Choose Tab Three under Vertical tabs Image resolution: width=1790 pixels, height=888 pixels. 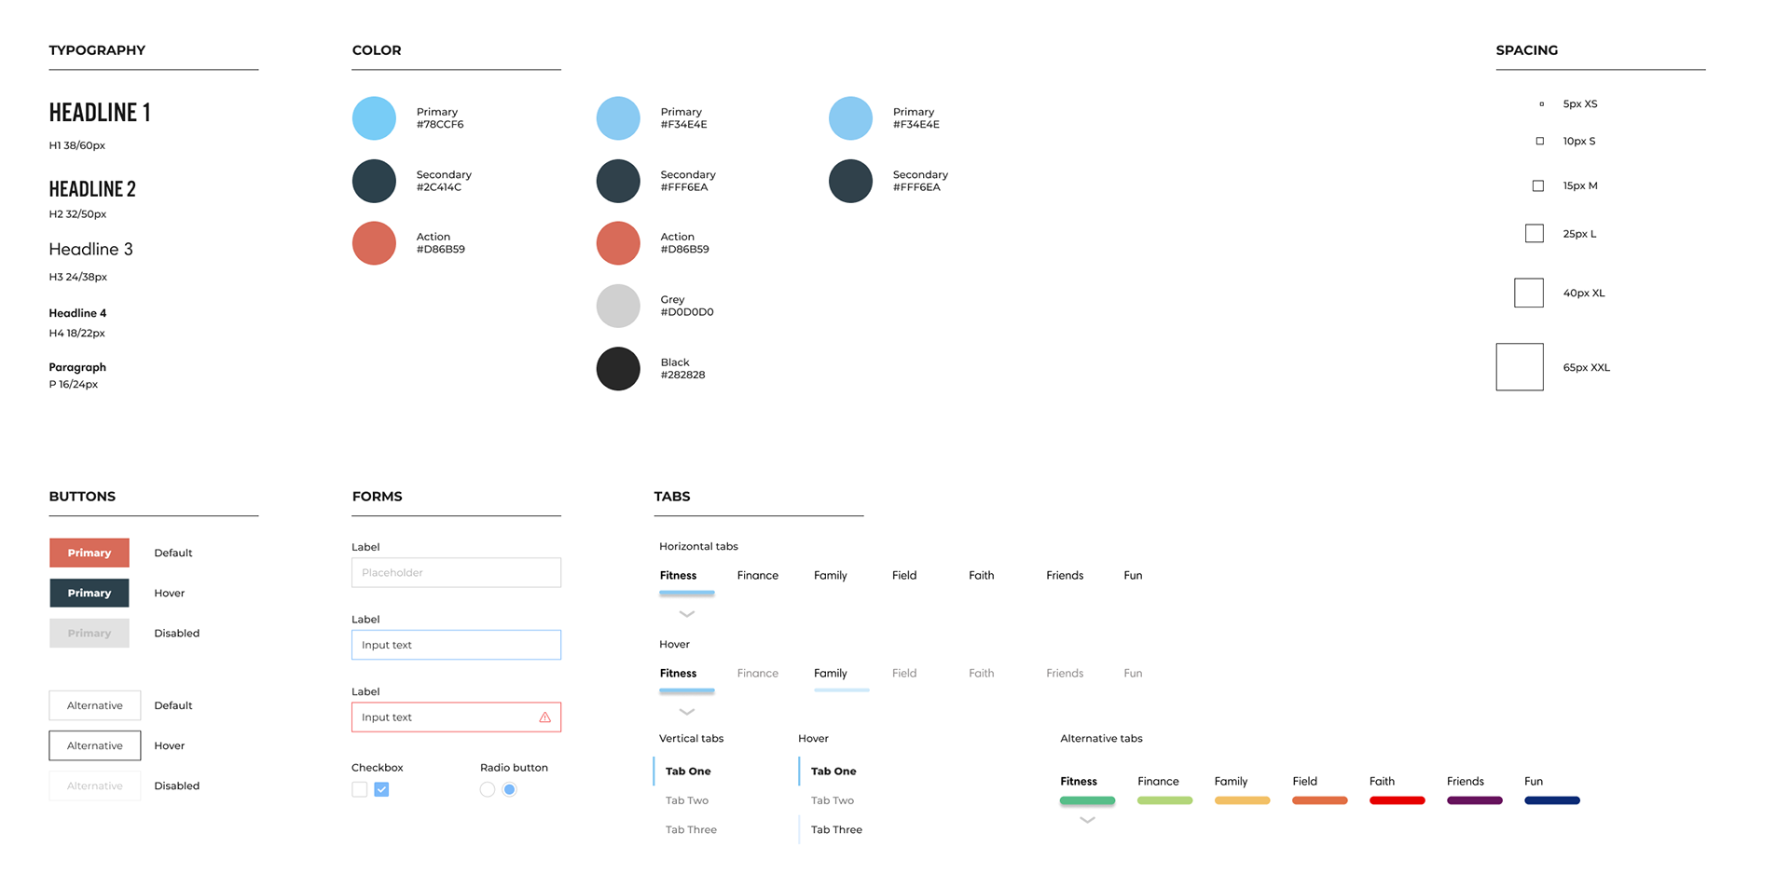click(691, 829)
